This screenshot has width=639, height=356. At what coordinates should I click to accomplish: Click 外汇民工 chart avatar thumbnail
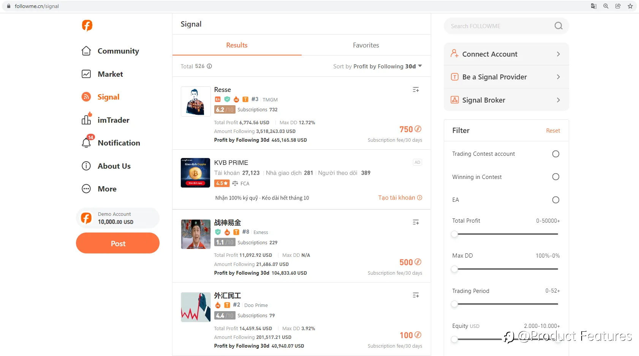(196, 307)
